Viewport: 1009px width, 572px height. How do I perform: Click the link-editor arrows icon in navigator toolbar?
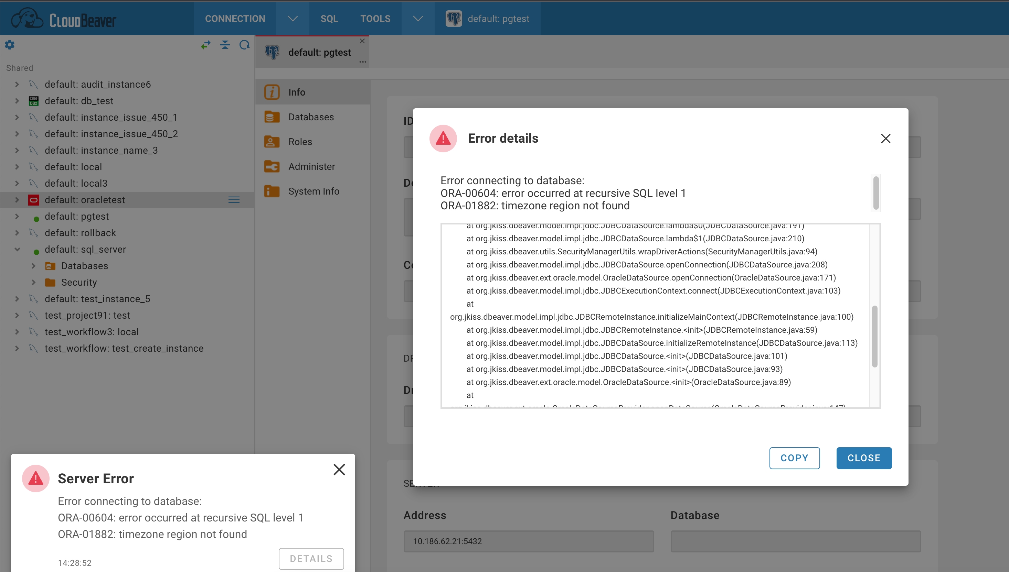click(x=205, y=44)
